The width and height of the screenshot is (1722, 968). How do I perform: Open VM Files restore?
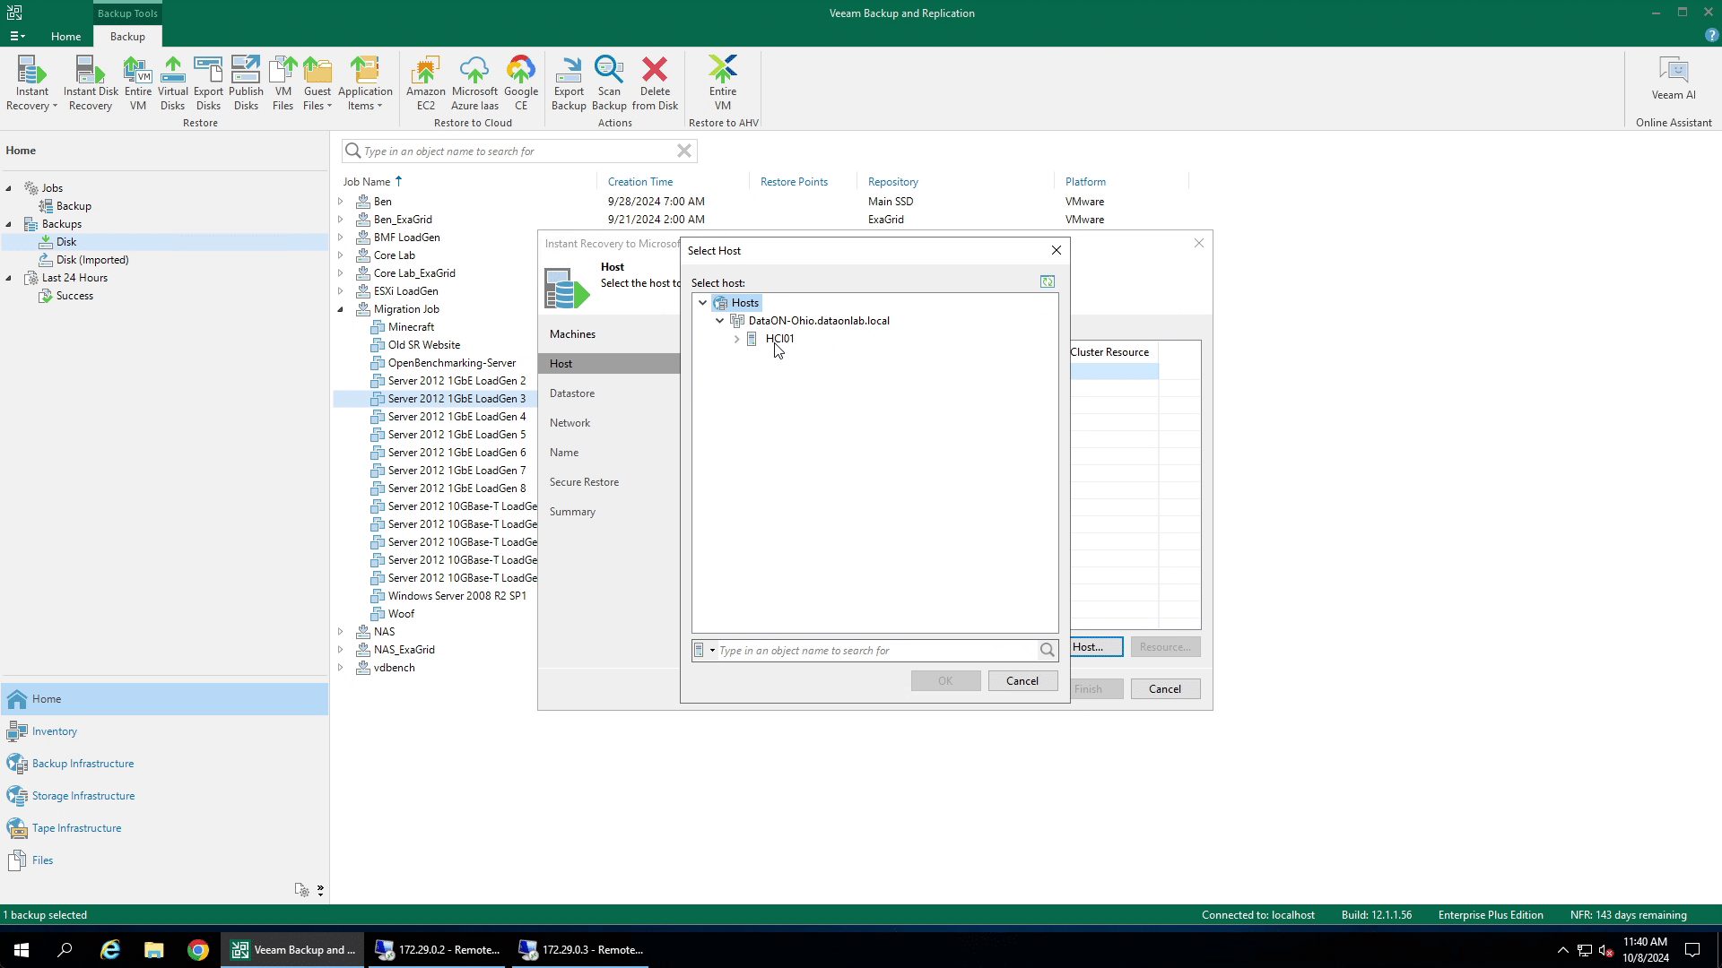[283, 82]
